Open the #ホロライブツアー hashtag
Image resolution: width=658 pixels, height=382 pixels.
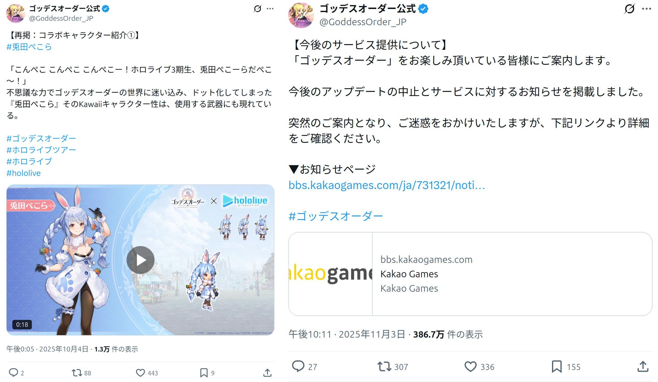point(41,150)
